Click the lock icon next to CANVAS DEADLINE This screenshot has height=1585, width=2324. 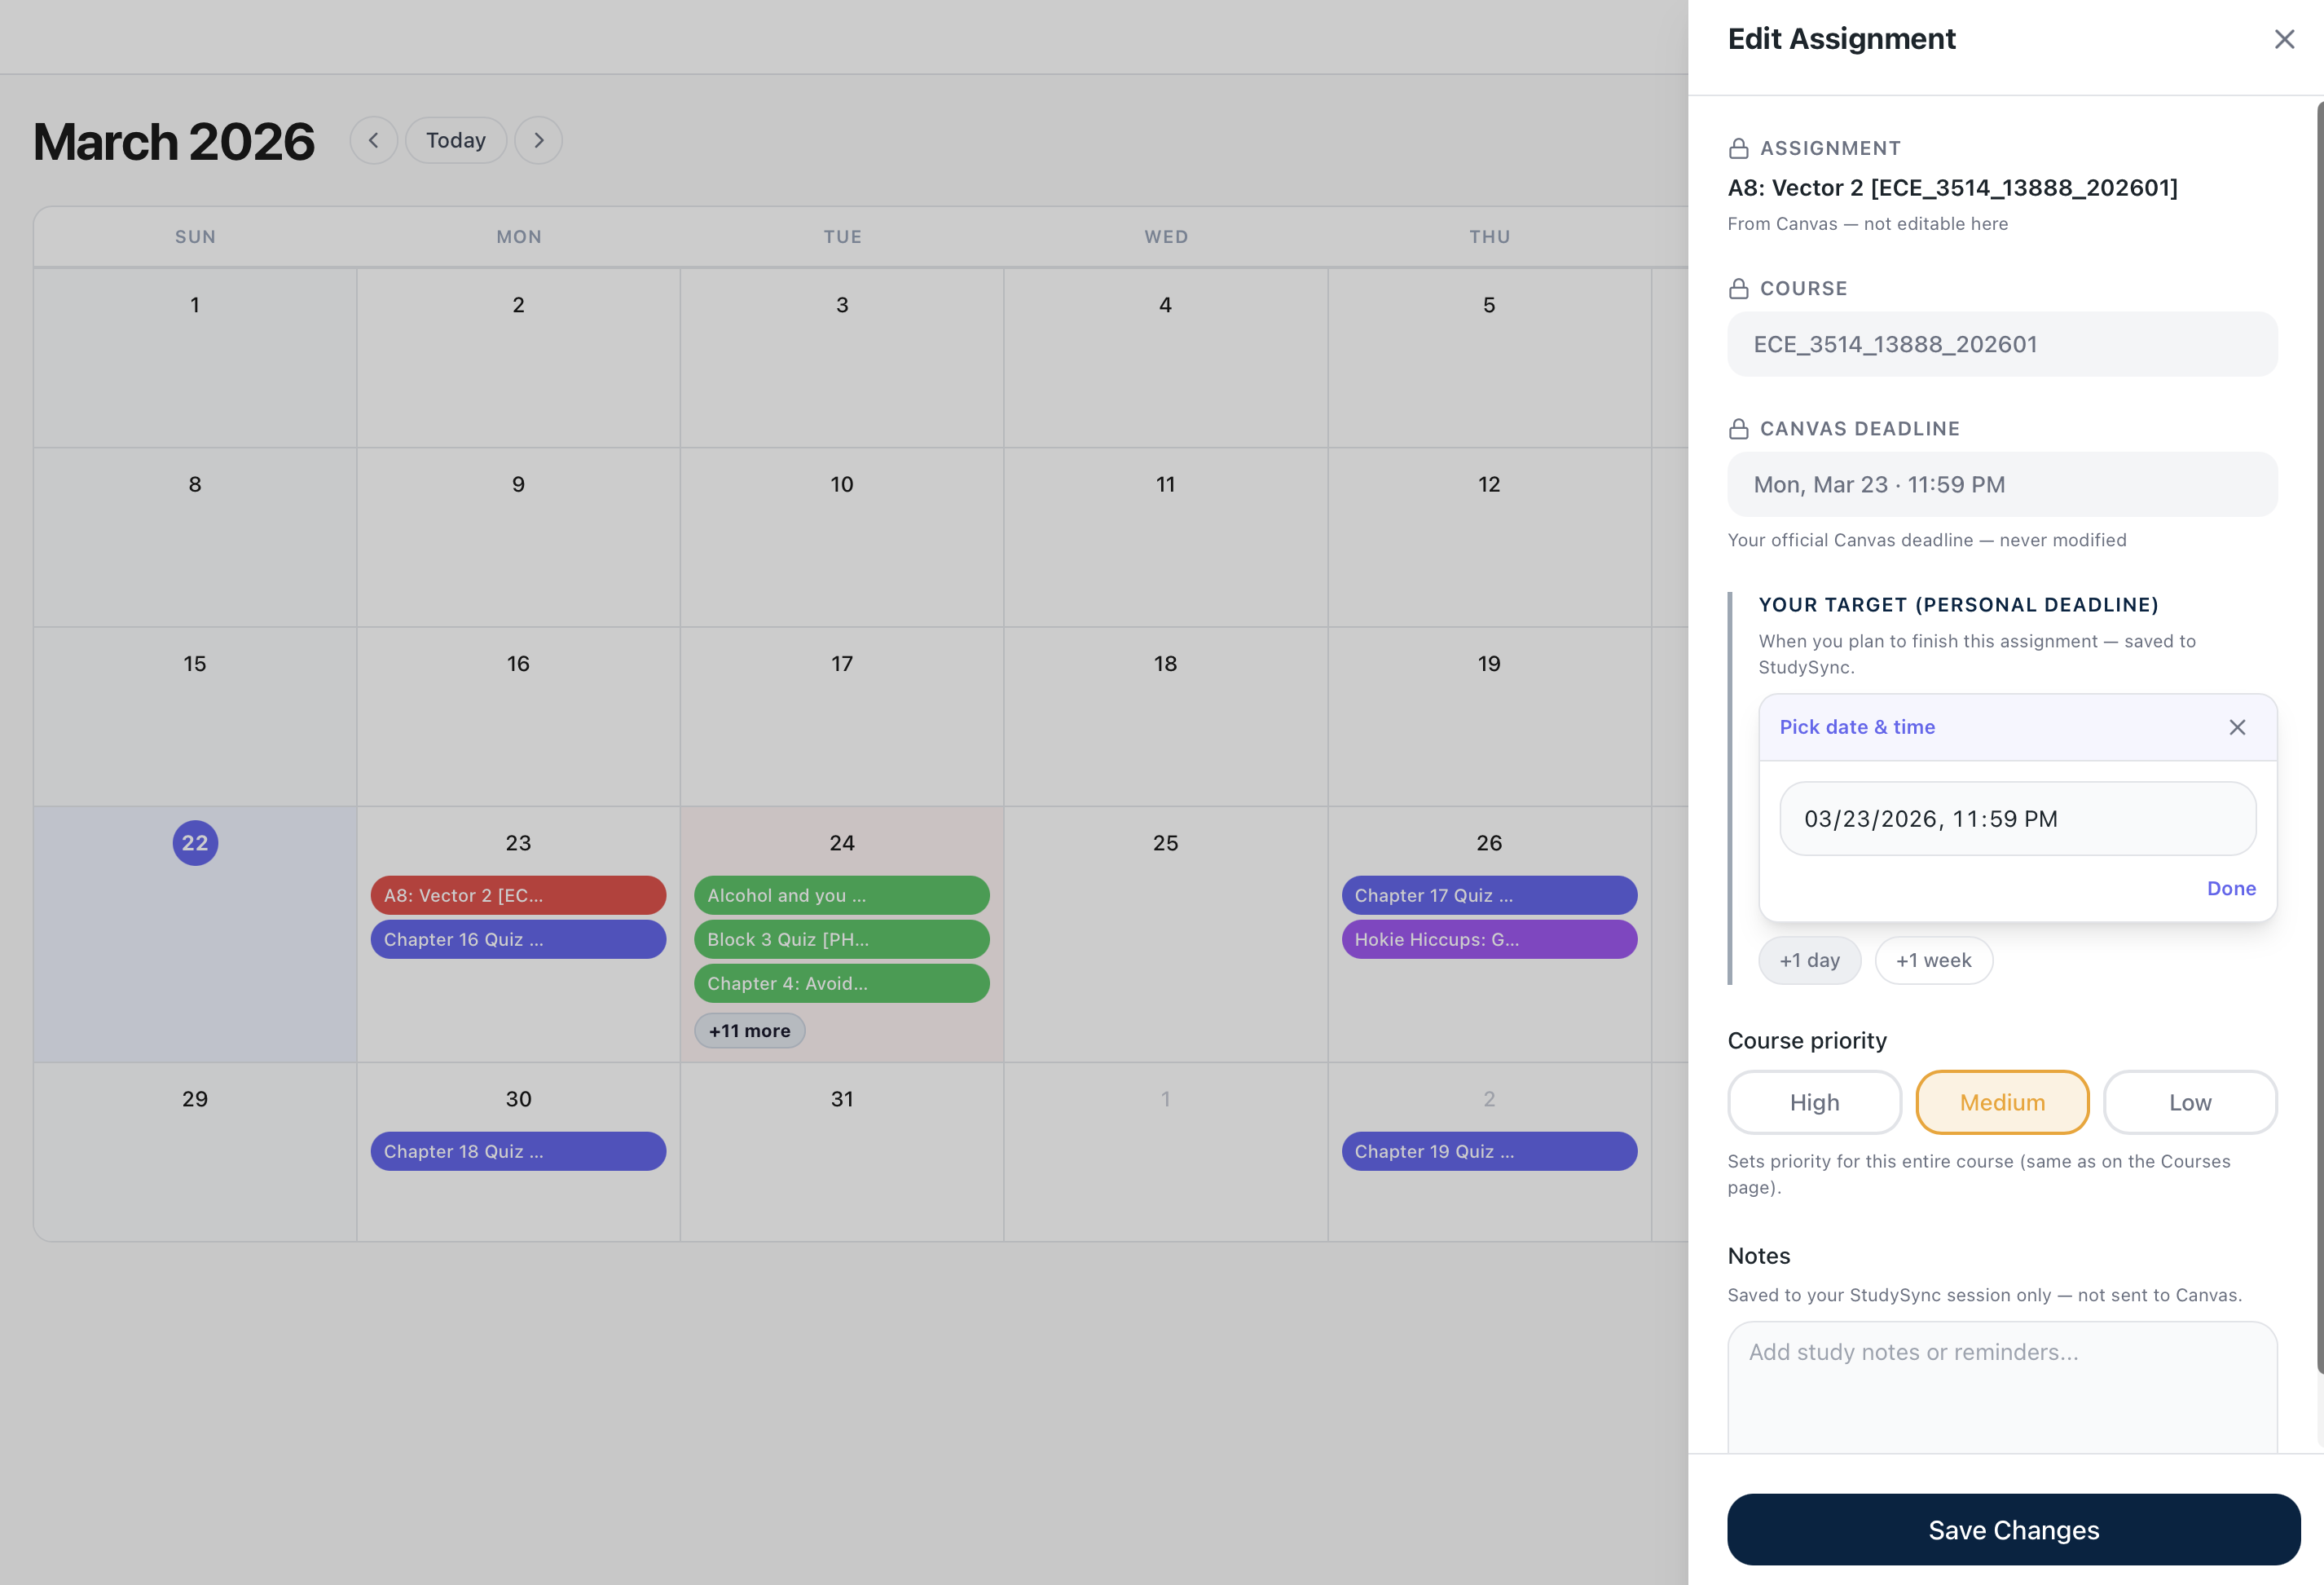point(1738,428)
